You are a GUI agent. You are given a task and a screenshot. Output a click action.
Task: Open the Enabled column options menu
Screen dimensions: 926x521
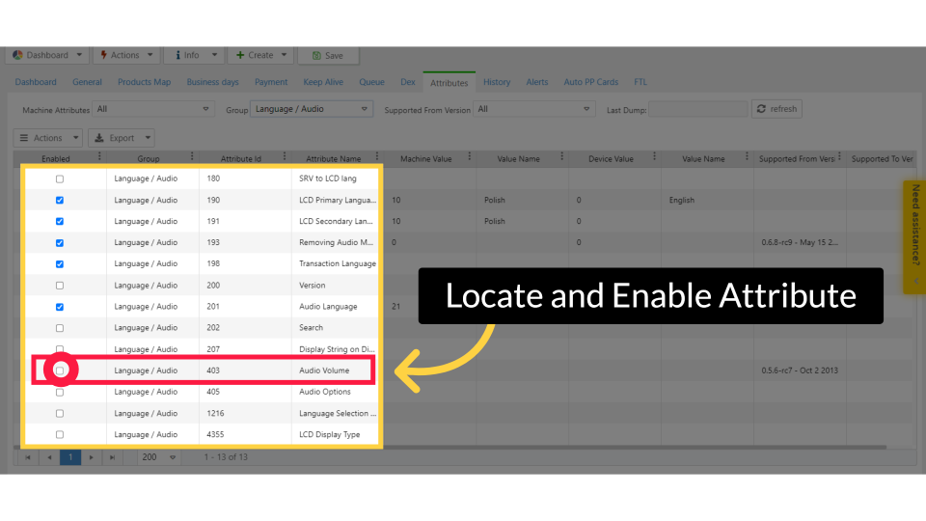click(99, 157)
